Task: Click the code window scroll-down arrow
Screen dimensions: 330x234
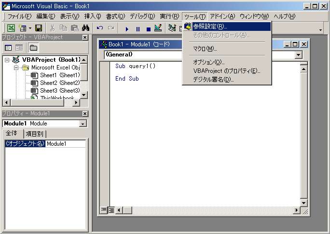Action: [x=303, y=203]
